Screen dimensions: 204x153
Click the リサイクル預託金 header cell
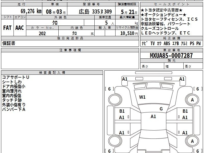click(x=127, y=28)
